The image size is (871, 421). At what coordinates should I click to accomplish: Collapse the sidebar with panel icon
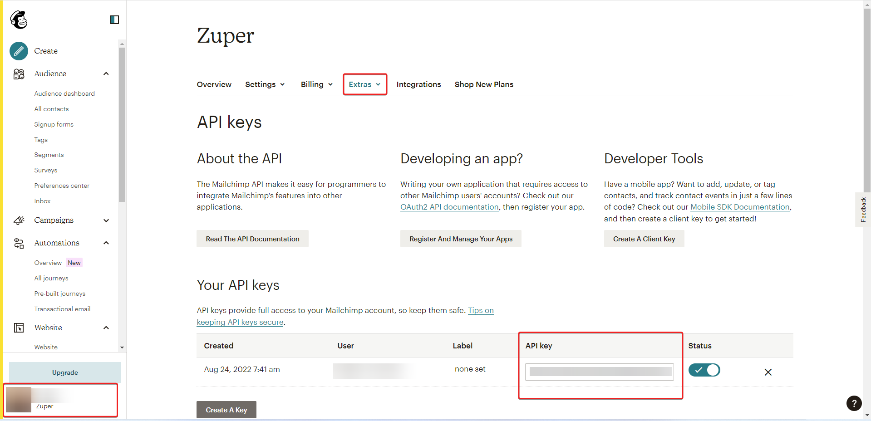(x=114, y=20)
